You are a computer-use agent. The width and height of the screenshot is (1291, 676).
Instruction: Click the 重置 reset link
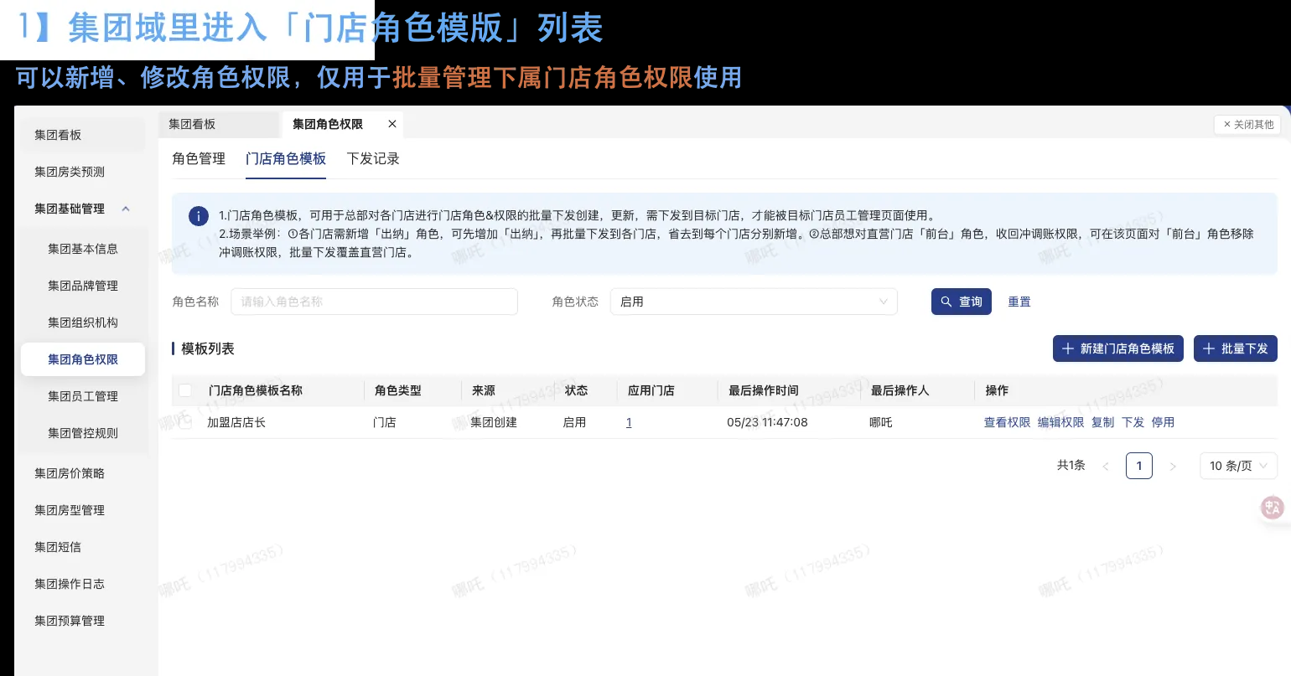click(1019, 302)
